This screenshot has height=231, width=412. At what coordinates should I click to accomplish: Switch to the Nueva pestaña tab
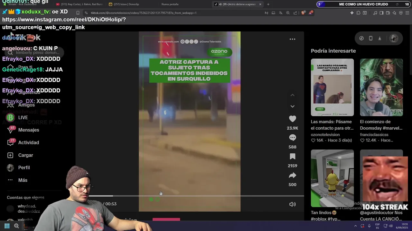(x=170, y=4)
